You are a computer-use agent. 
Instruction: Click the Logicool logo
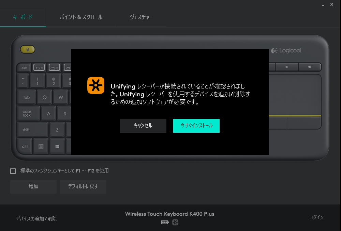(x=286, y=51)
